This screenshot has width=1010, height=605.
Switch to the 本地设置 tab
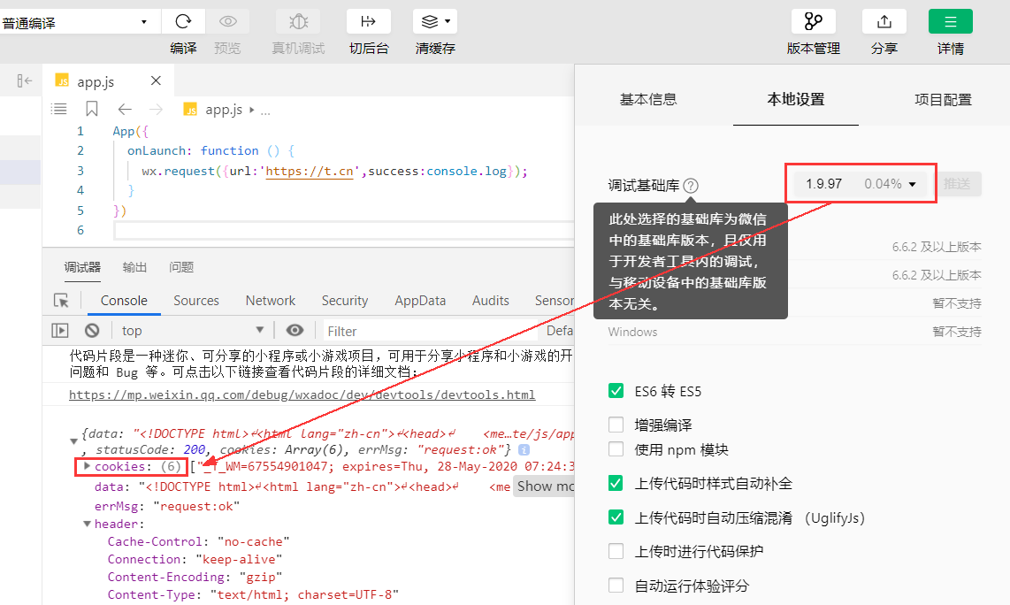pyautogui.click(x=795, y=99)
